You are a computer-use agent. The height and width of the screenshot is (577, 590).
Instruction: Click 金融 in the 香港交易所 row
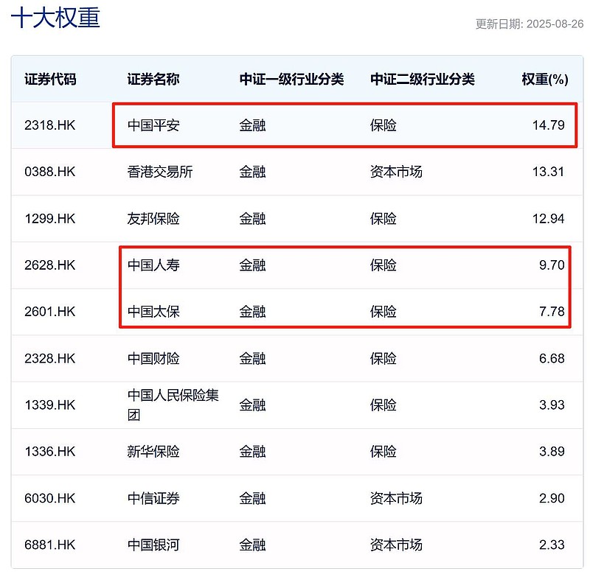(x=252, y=172)
